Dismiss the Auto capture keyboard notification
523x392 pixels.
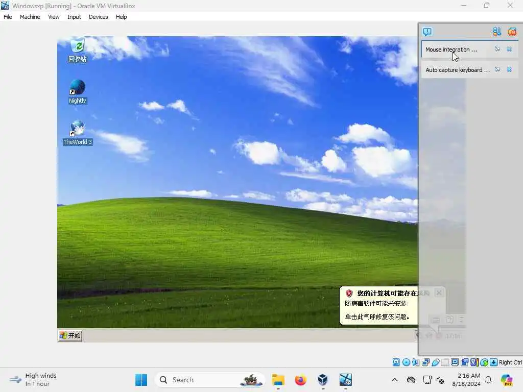(509, 69)
